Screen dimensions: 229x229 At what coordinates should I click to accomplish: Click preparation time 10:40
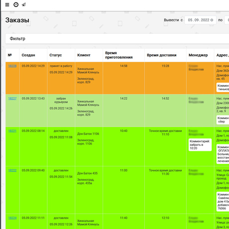point(123,131)
